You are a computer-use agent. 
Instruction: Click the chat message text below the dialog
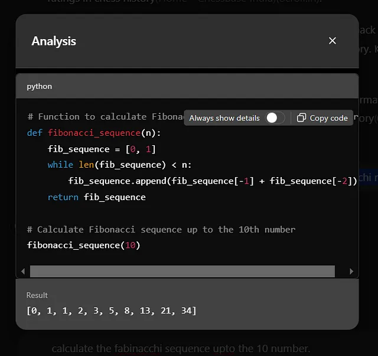pyautogui.click(x=180, y=349)
